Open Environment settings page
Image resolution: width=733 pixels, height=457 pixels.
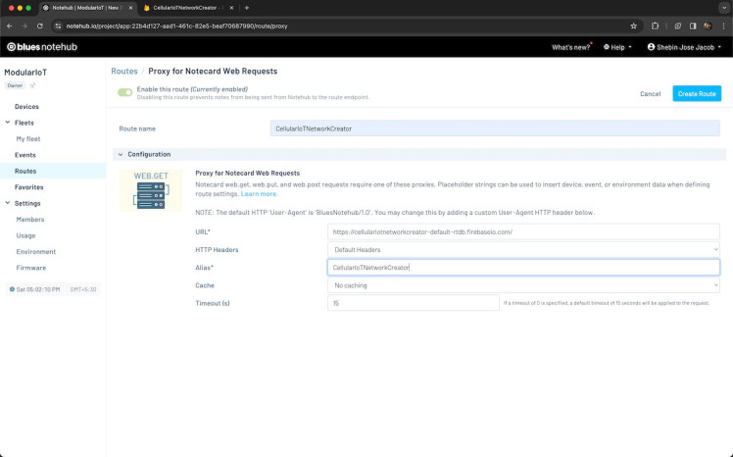point(36,252)
